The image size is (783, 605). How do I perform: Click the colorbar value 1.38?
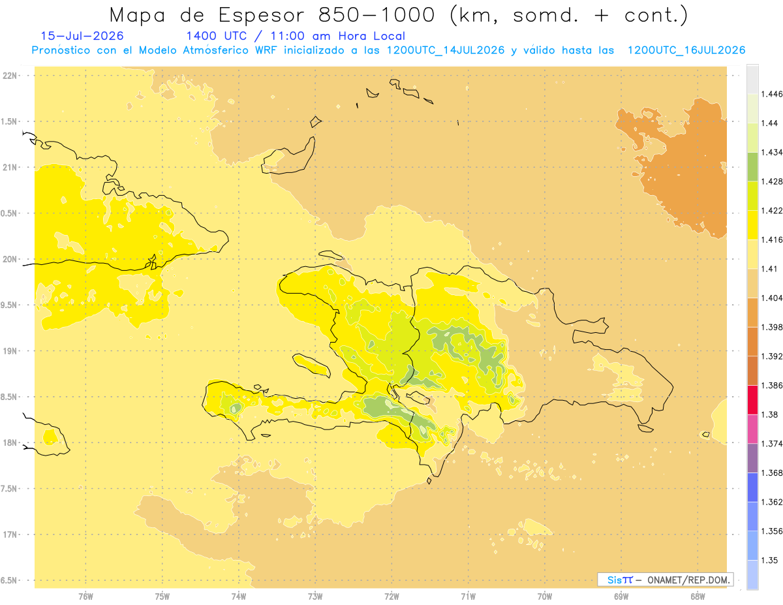tap(769, 414)
